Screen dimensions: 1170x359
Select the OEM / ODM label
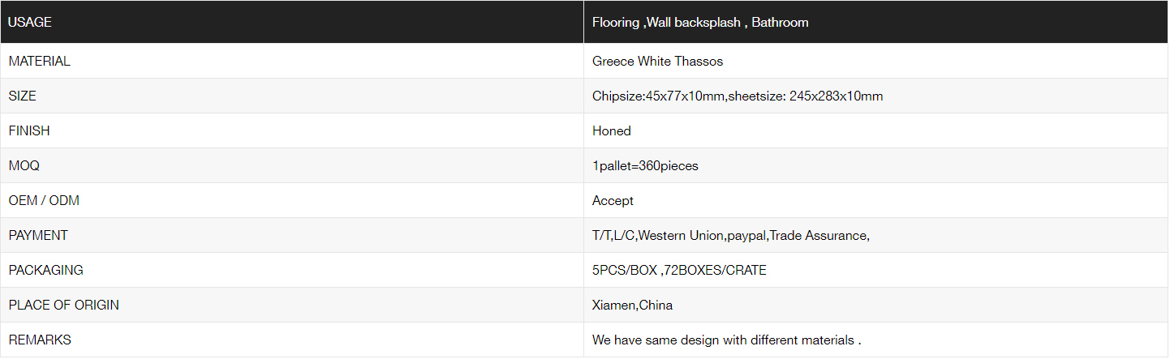click(44, 200)
